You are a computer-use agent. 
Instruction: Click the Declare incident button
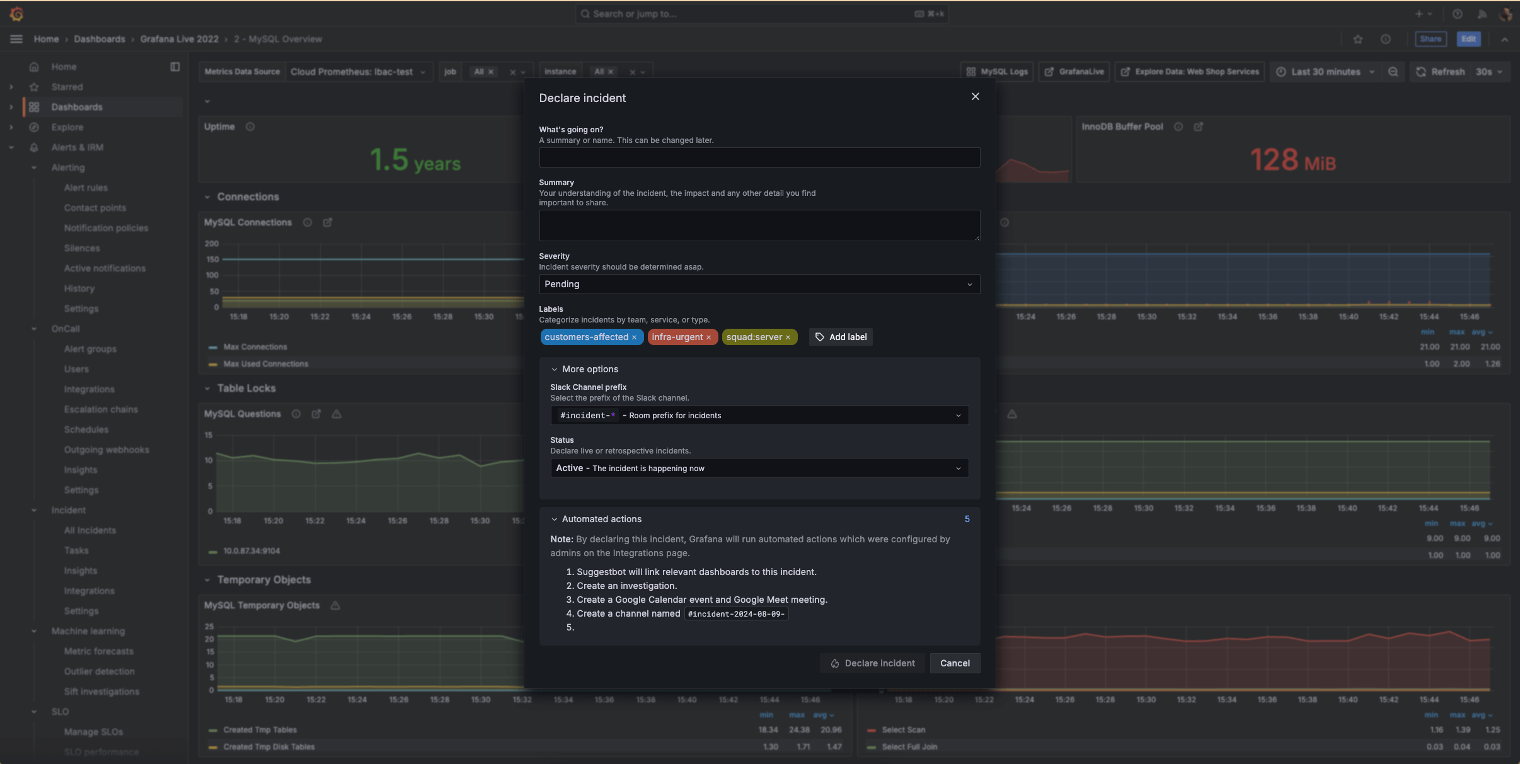click(871, 663)
